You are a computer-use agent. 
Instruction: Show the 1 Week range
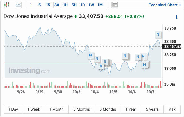[34, 109]
